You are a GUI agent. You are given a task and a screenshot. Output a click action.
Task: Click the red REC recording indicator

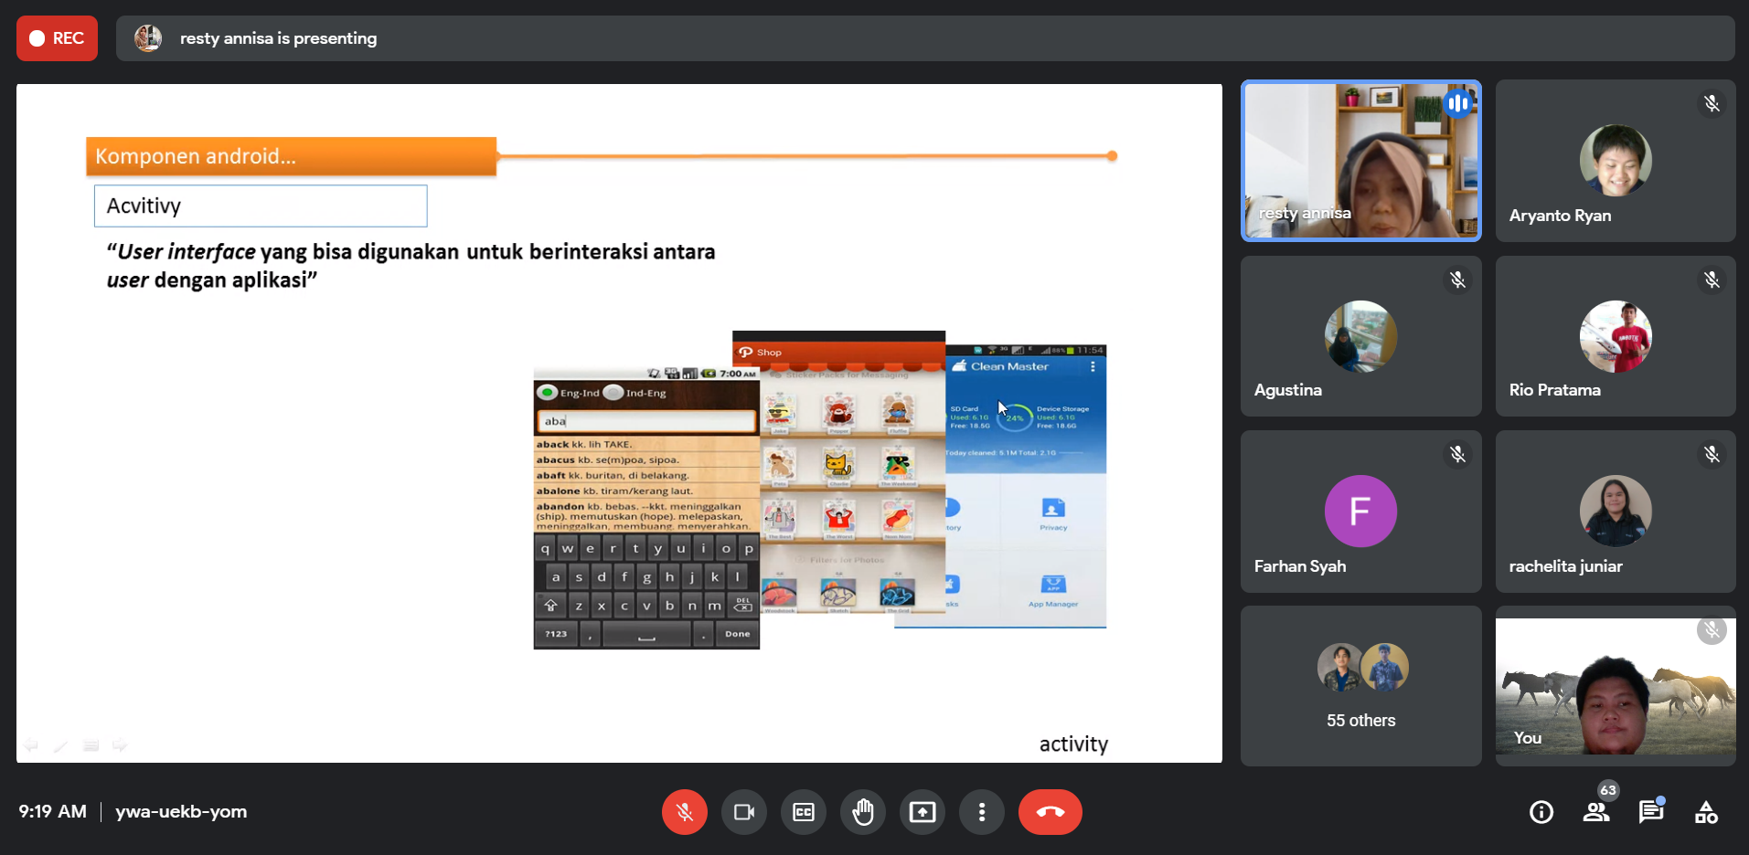pyautogui.click(x=57, y=38)
